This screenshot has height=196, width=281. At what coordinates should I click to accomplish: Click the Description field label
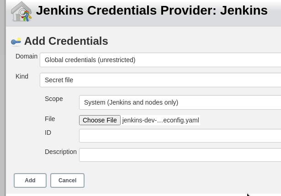tap(61, 152)
